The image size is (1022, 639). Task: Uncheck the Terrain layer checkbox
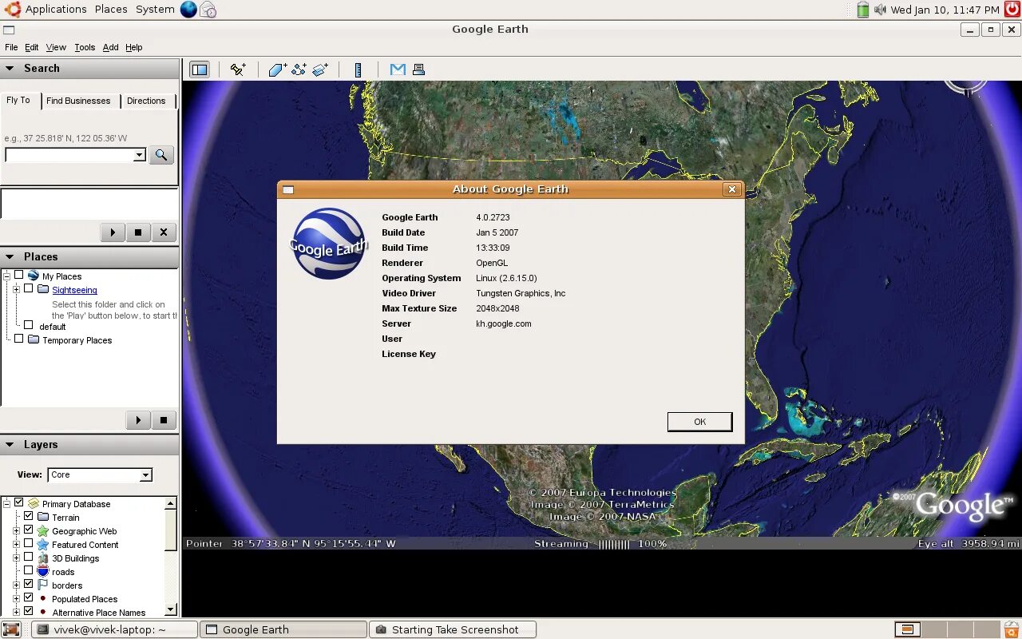pos(29,516)
